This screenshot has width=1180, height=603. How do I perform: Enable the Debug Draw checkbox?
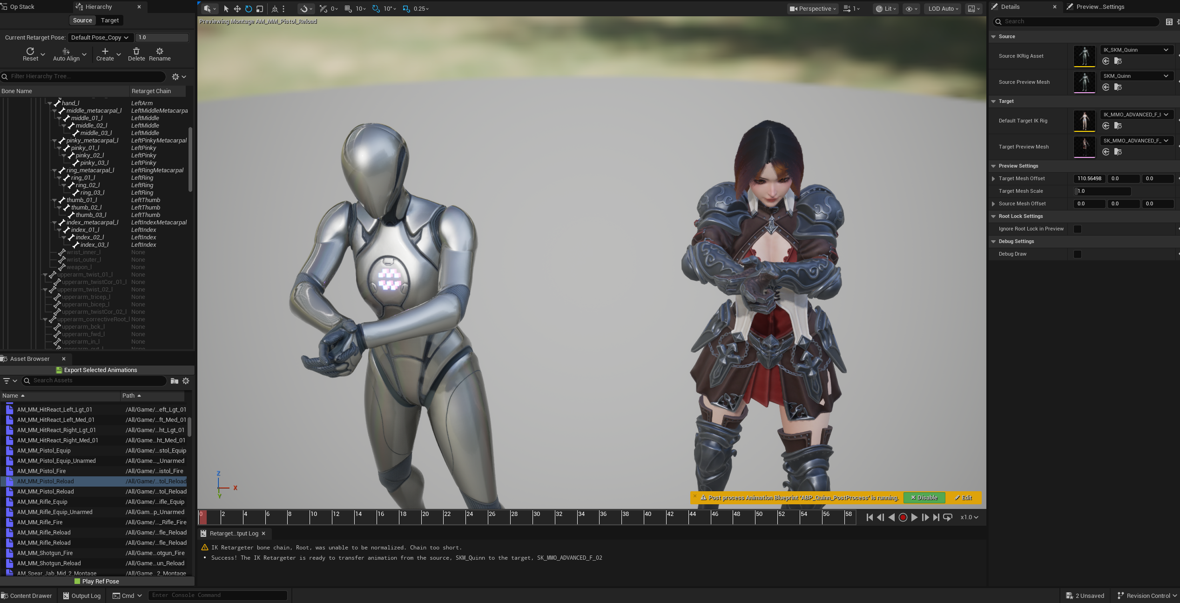[1078, 254]
